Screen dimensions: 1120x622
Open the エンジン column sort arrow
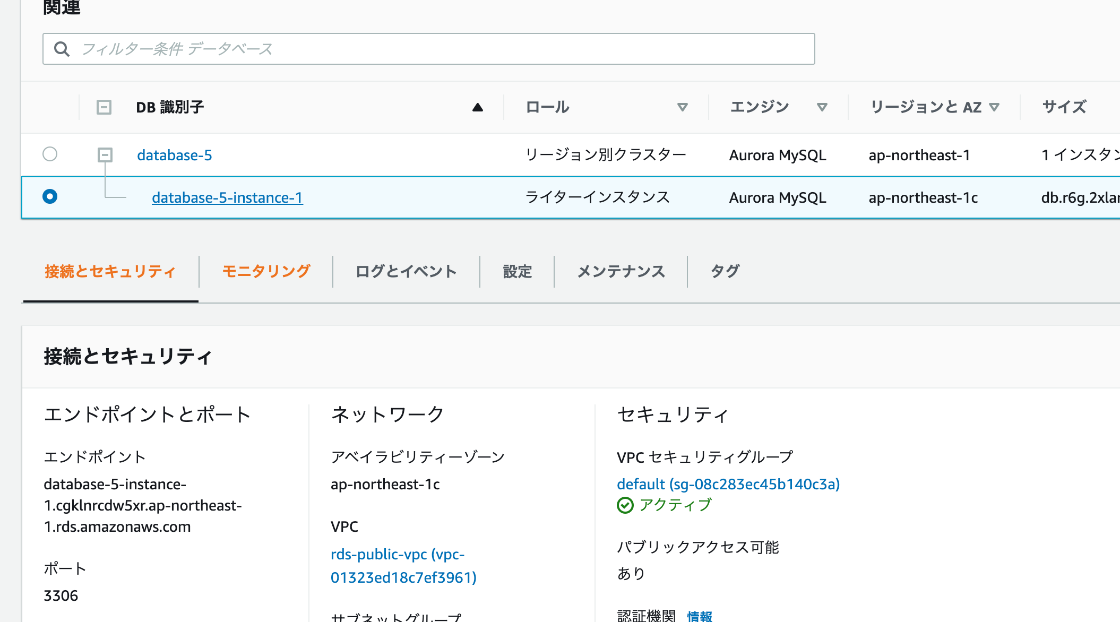pos(822,107)
